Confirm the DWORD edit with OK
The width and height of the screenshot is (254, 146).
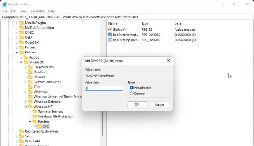pyautogui.click(x=137, y=104)
